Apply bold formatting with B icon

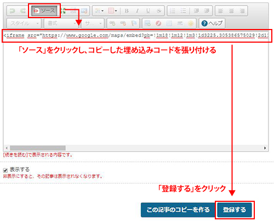(127, 11)
